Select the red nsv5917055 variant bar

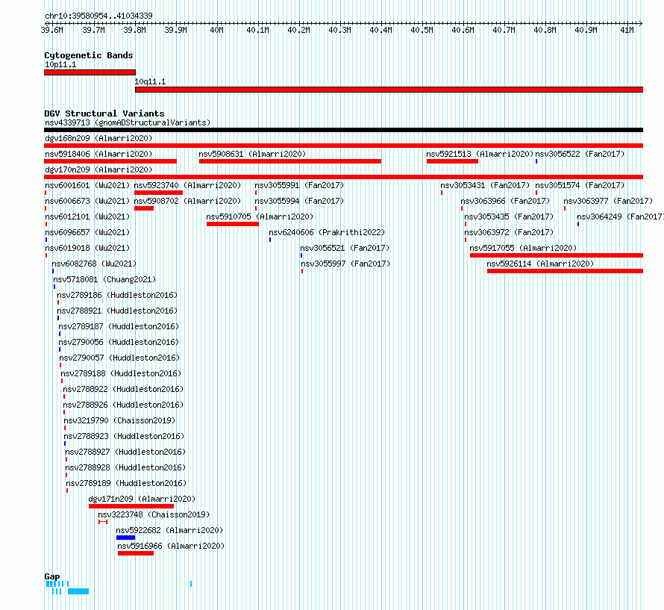point(557,255)
